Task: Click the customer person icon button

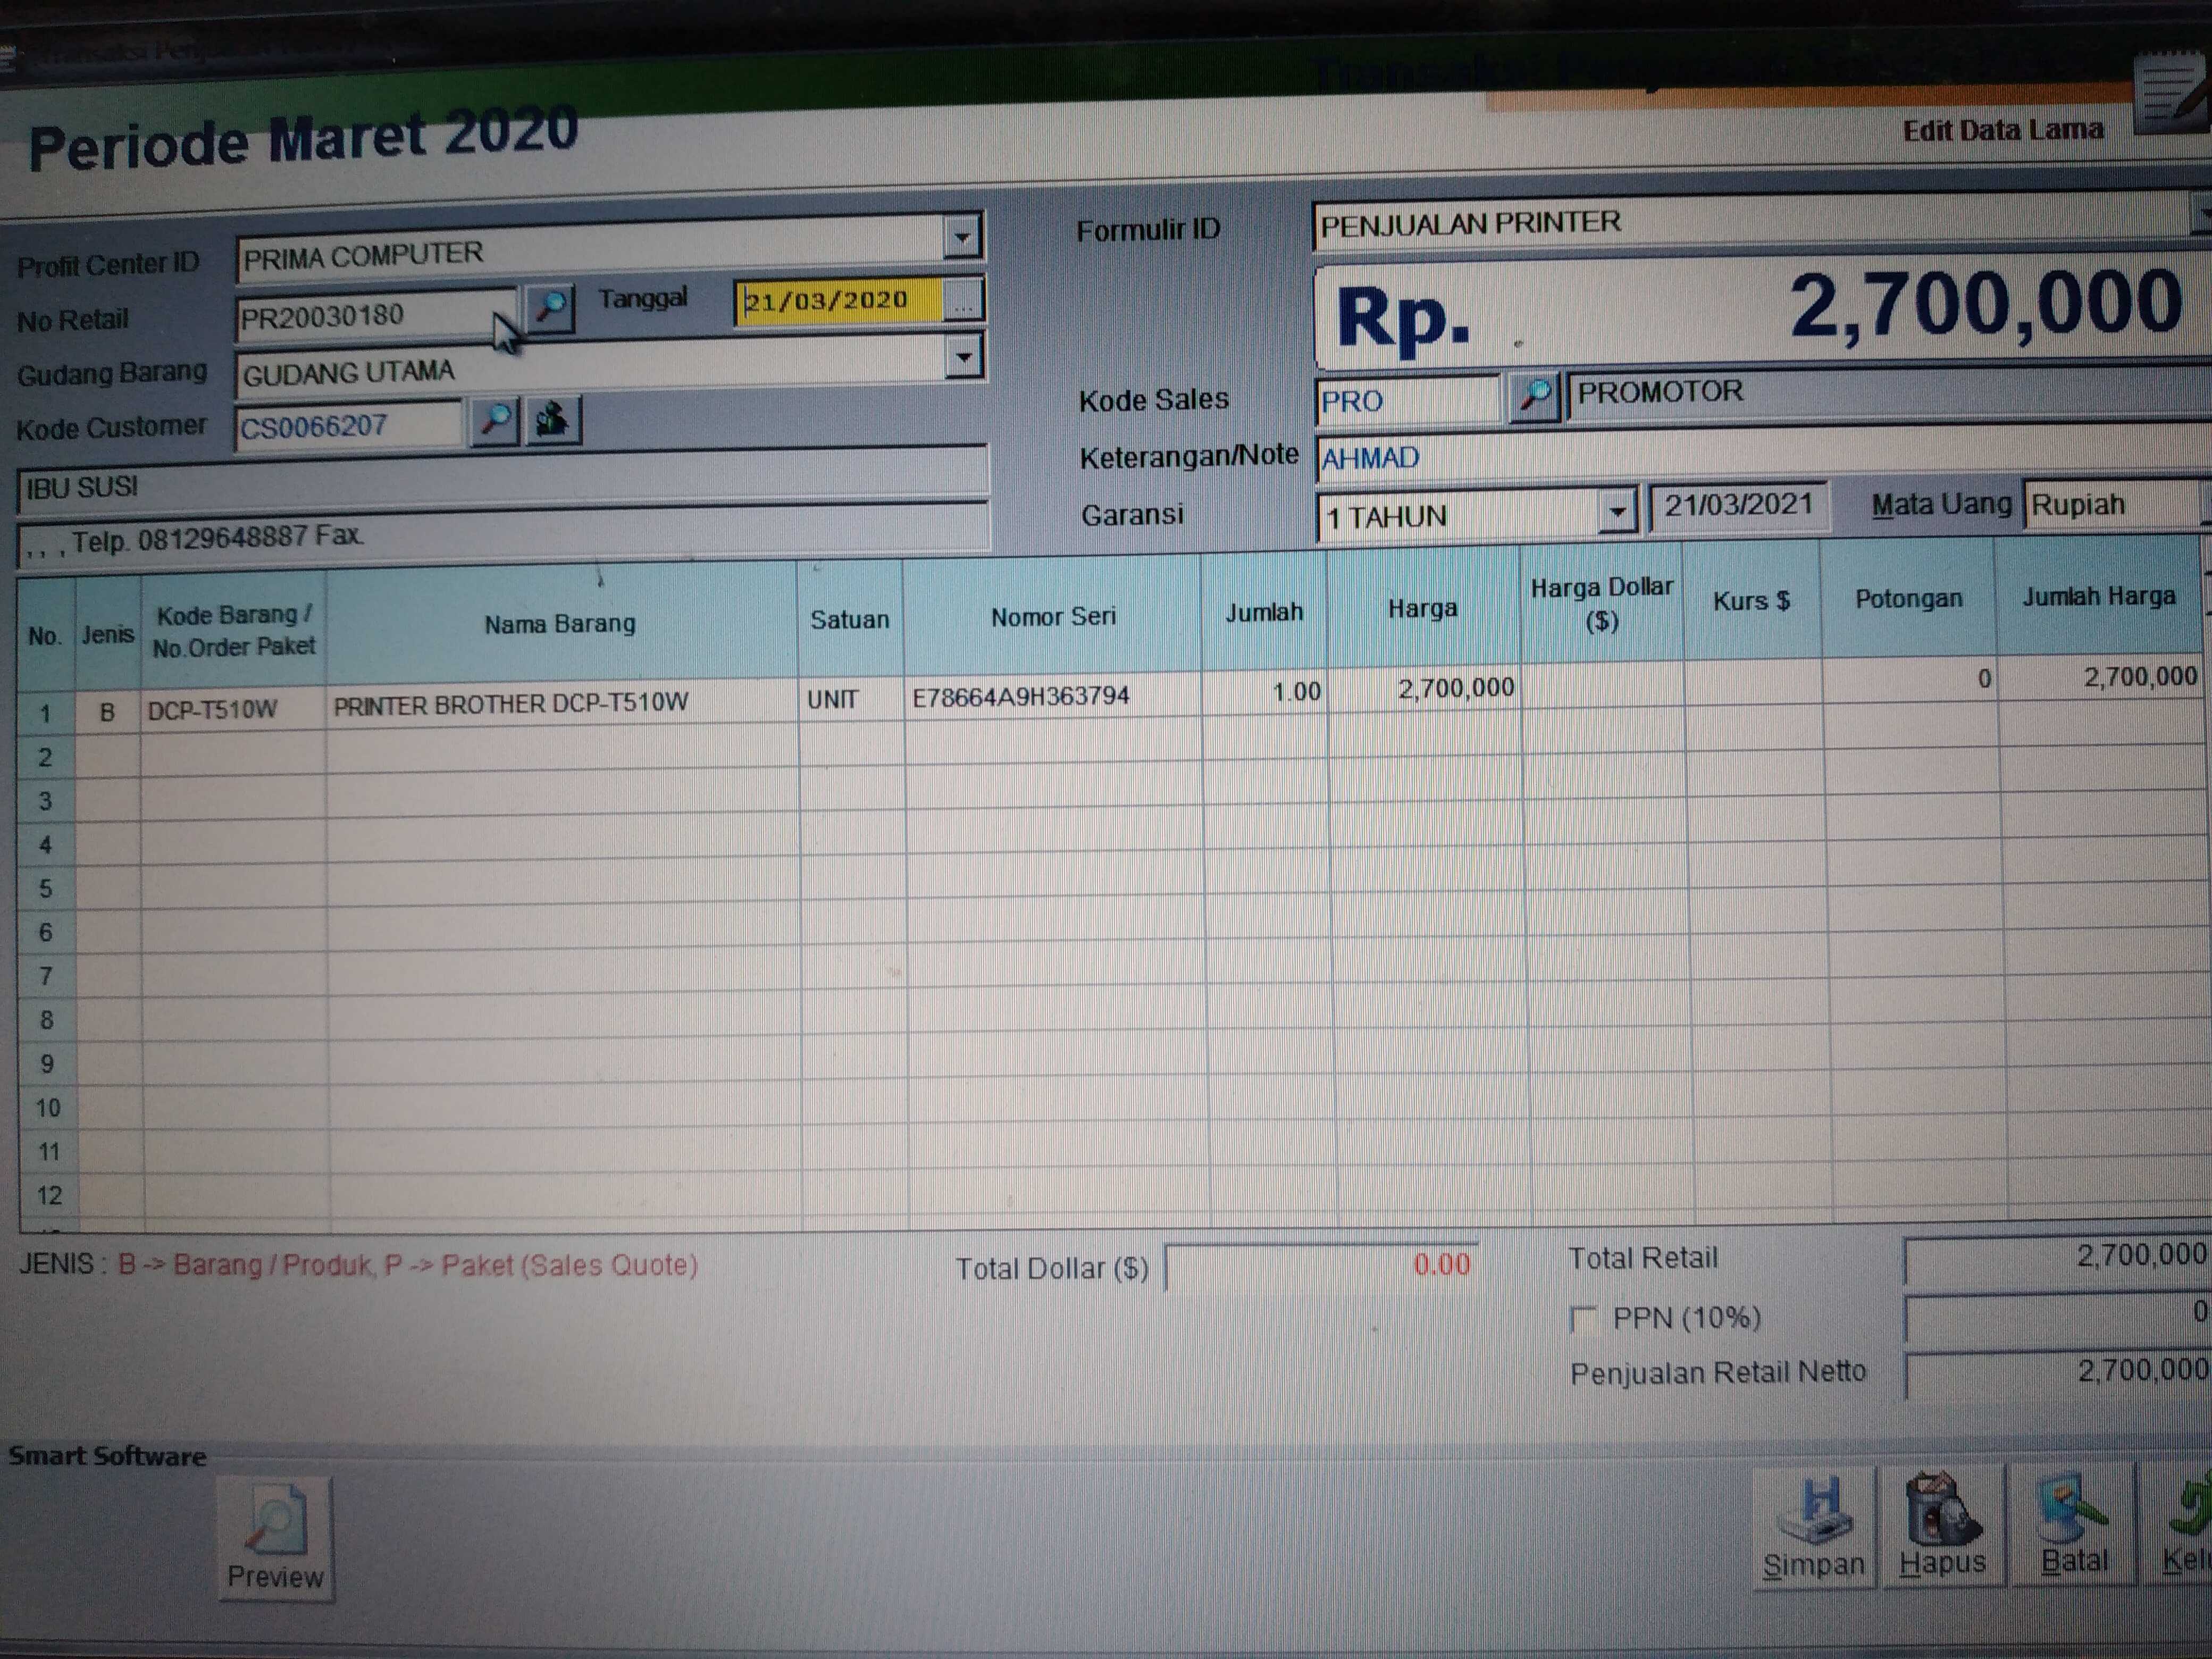Action: coord(552,419)
